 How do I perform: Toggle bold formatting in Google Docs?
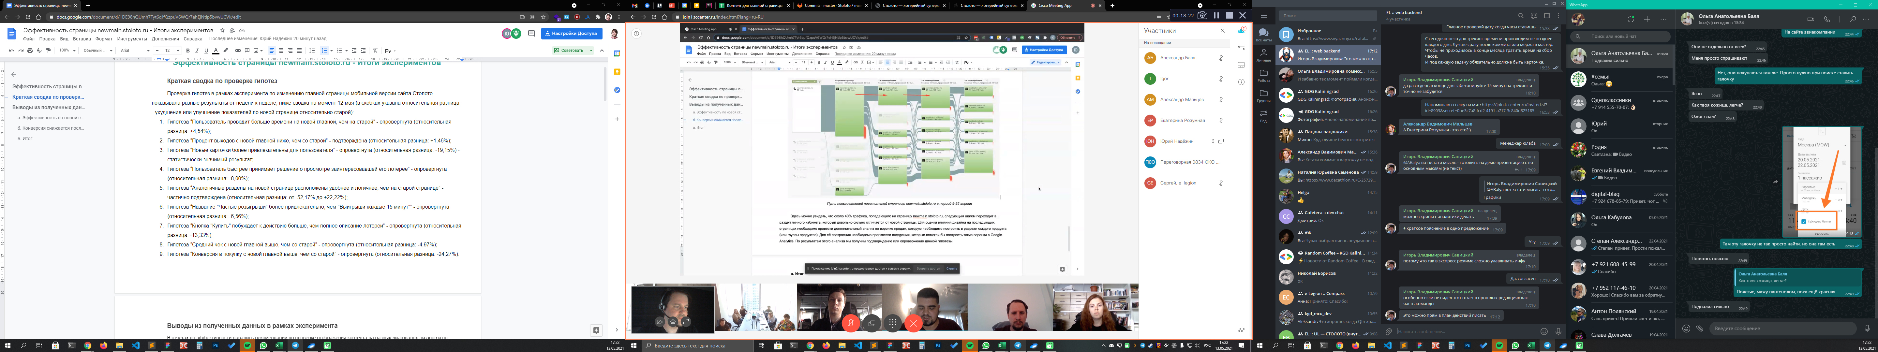[187, 51]
